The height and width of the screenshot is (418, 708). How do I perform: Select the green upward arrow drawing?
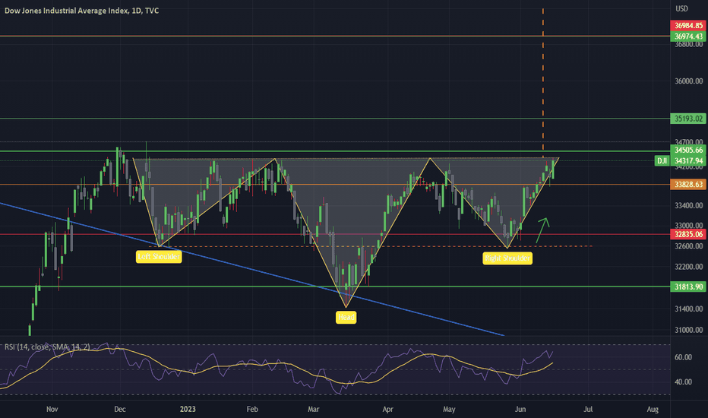pos(542,230)
